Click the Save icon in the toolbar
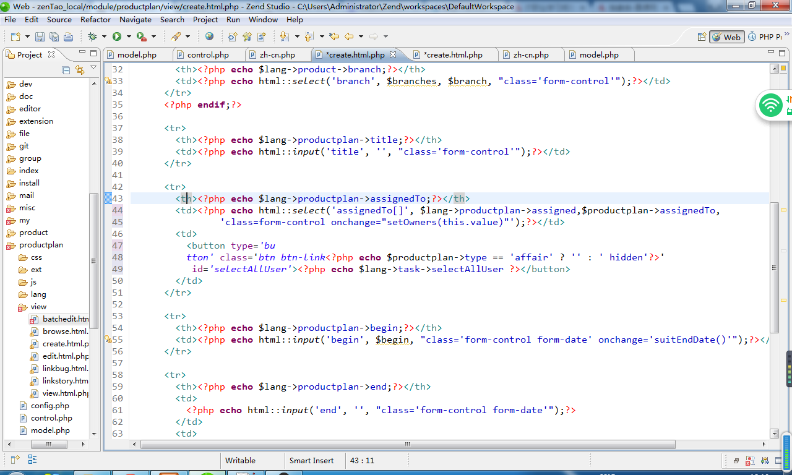Screen dimensions: 792x475 point(40,37)
